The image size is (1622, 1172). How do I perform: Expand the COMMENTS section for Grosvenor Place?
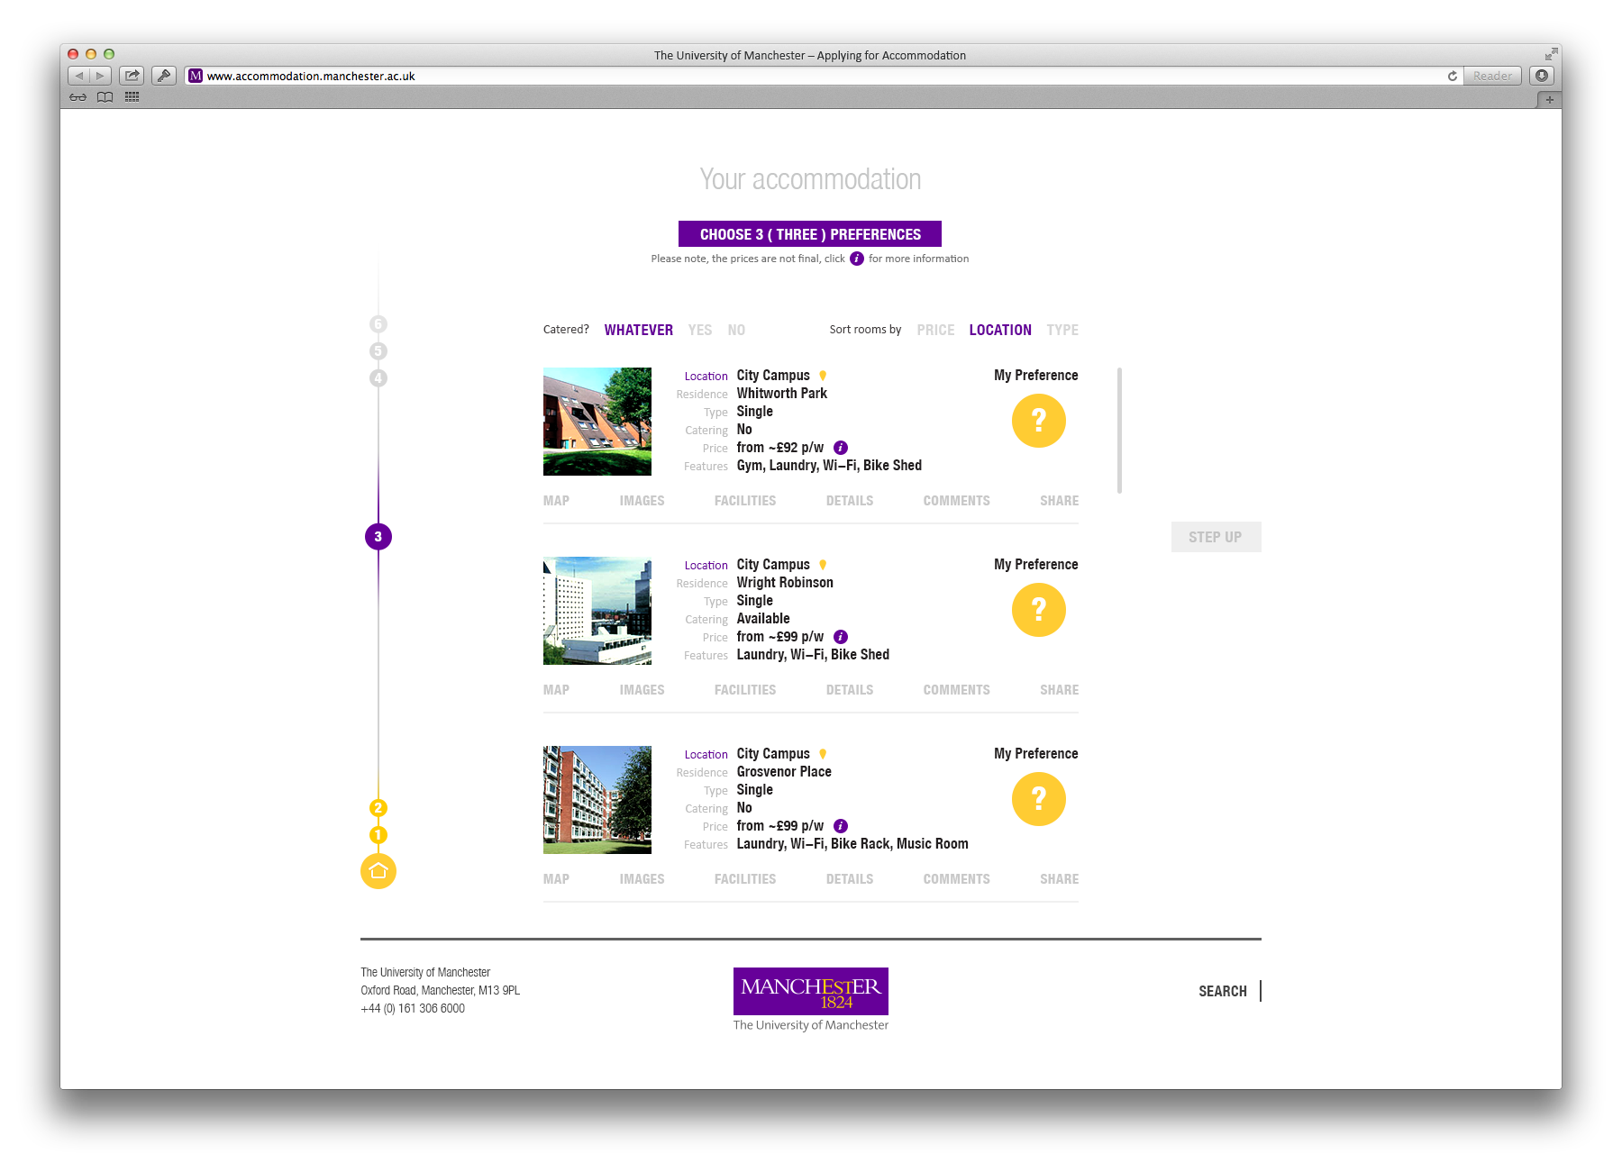coord(956,879)
